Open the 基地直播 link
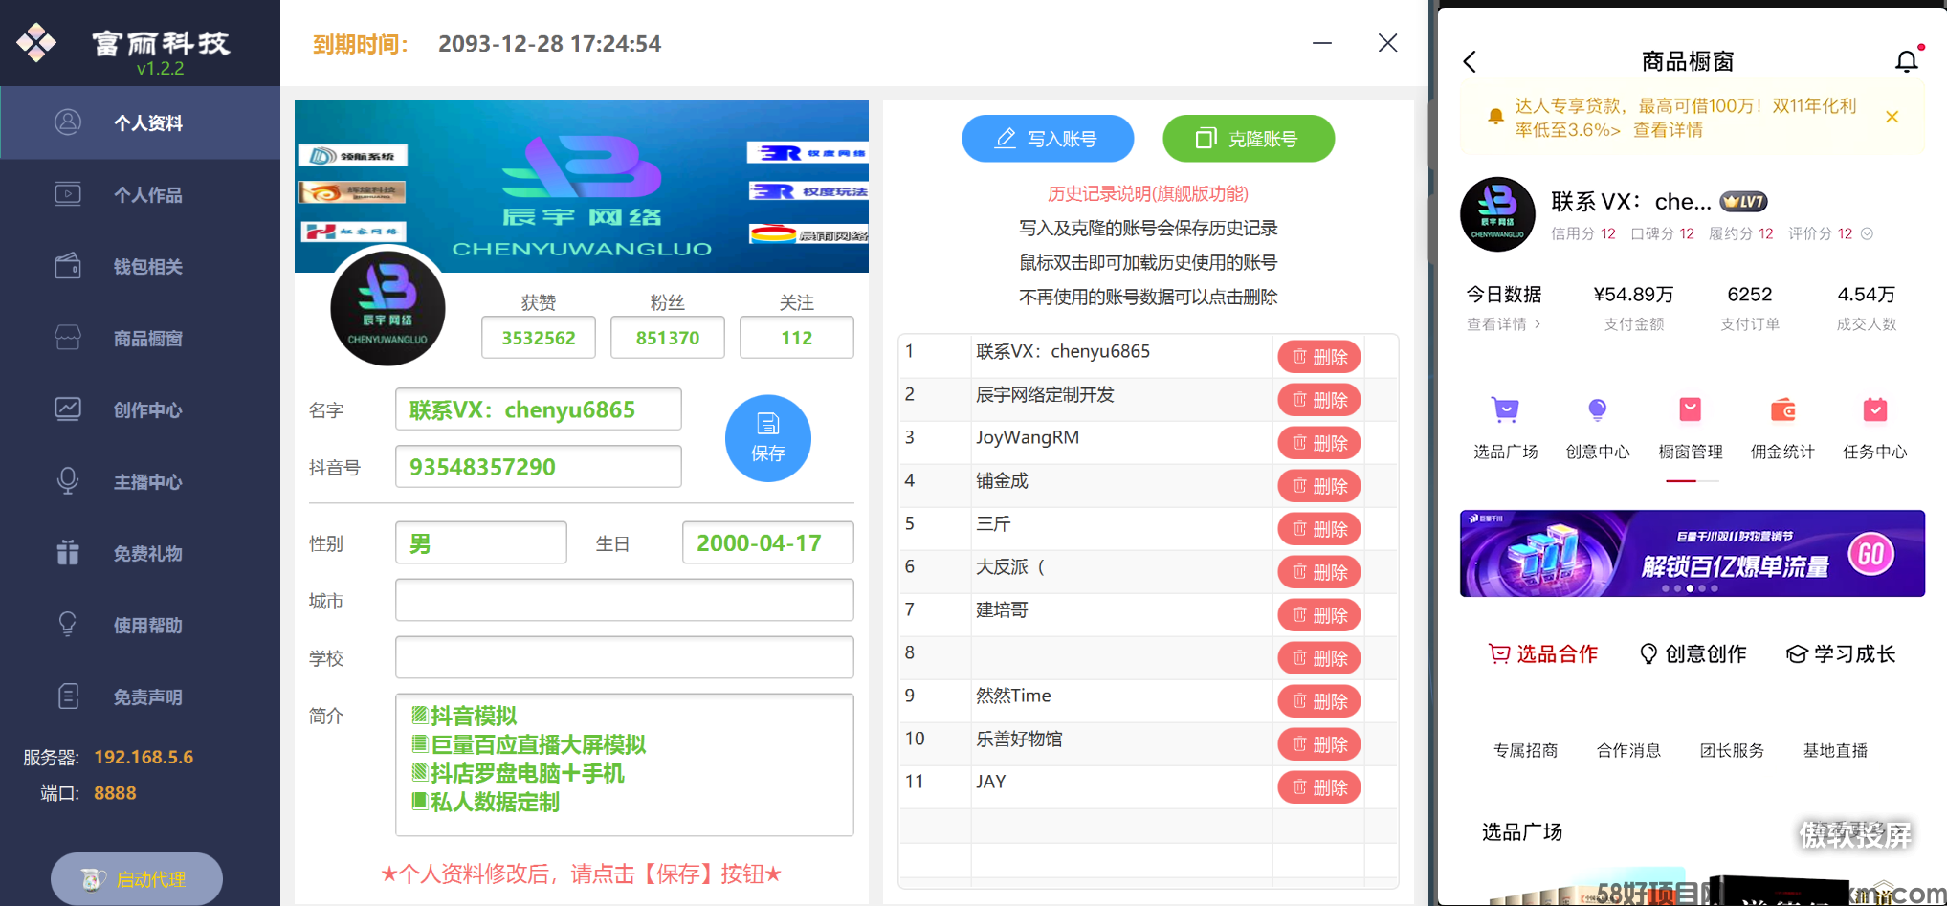Screen dimensions: 1947x906 tap(1835, 750)
